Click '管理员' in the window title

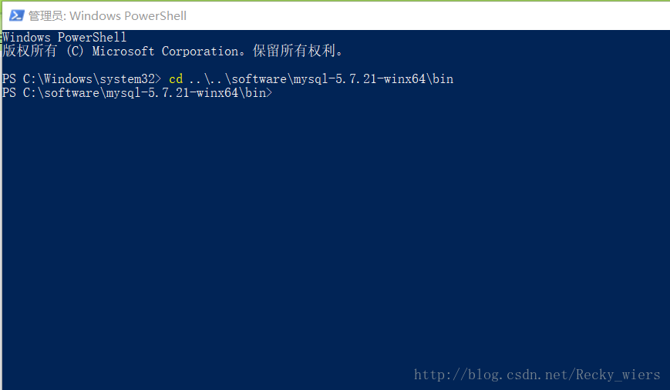pos(45,15)
